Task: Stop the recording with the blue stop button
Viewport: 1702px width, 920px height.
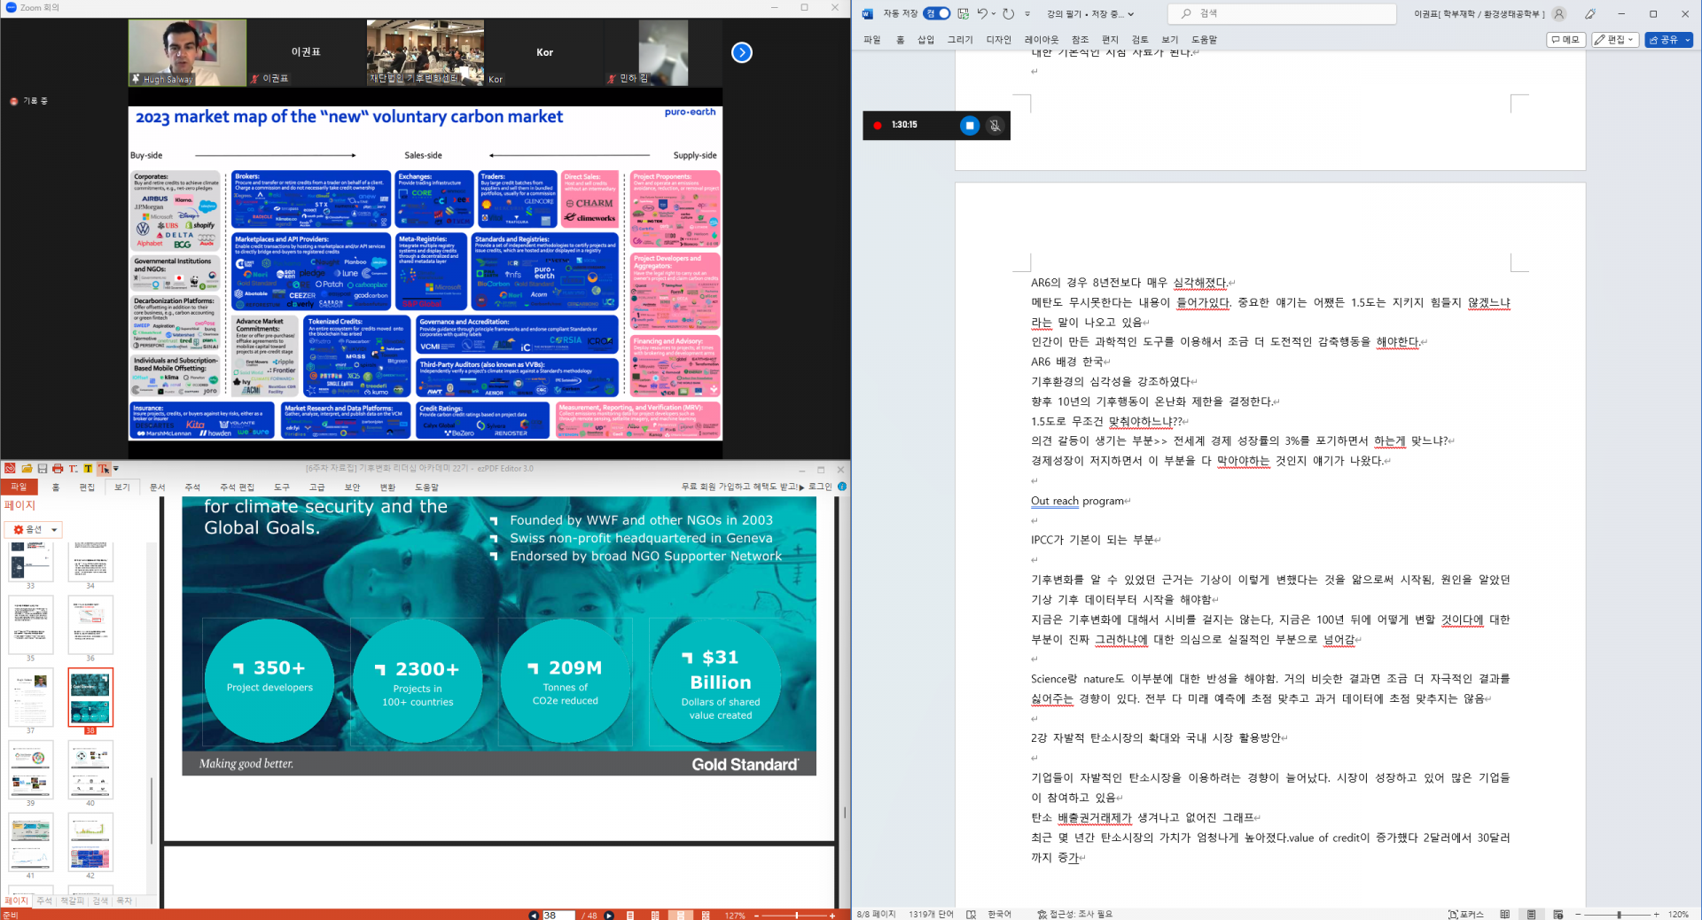Action: (x=970, y=126)
